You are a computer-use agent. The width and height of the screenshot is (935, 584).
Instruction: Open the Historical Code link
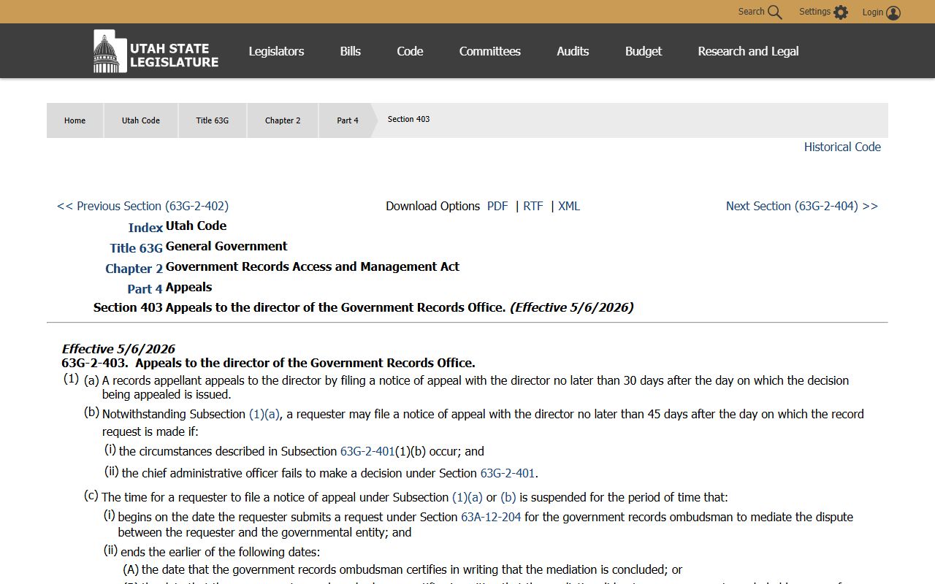842,147
